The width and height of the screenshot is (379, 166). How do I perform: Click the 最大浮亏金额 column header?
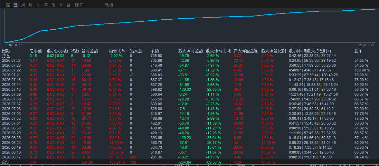[x=190, y=51]
